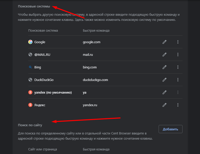Click the Поиск по сайту heading
The height and width of the screenshot is (154, 200).
click(x=30, y=125)
